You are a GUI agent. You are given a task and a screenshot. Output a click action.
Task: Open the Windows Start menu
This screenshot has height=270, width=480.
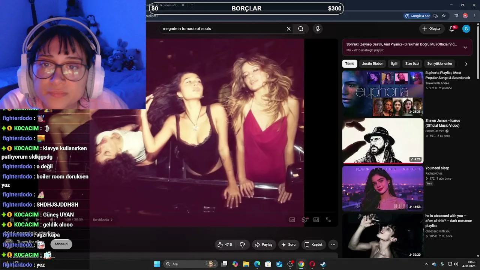point(157,264)
